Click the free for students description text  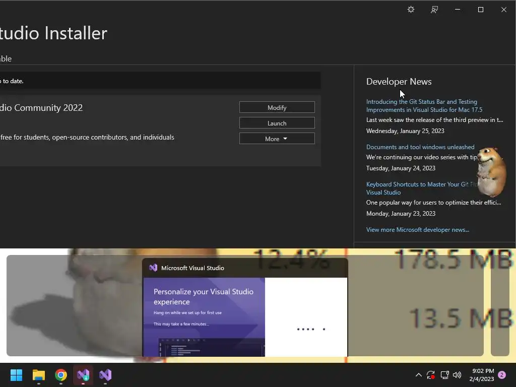click(x=87, y=137)
